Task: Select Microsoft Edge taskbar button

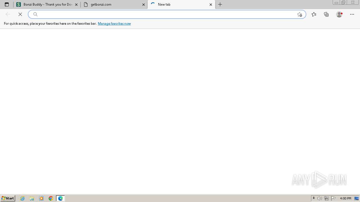Action: pos(60,198)
